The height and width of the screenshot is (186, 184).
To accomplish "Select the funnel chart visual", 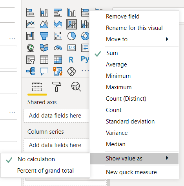I will (44, 36).
